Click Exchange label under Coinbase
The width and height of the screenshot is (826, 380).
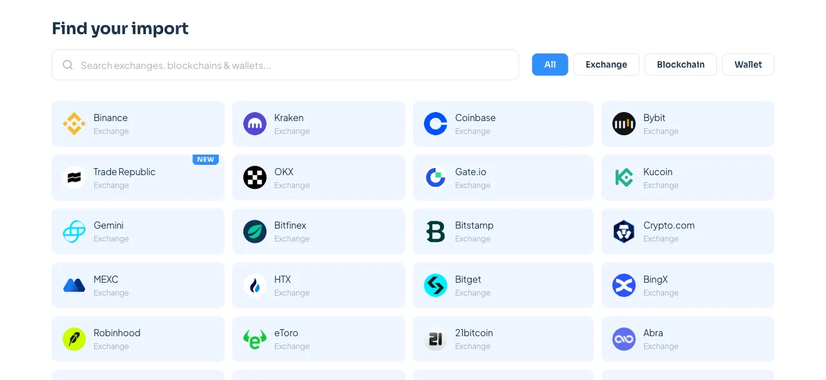point(472,131)
